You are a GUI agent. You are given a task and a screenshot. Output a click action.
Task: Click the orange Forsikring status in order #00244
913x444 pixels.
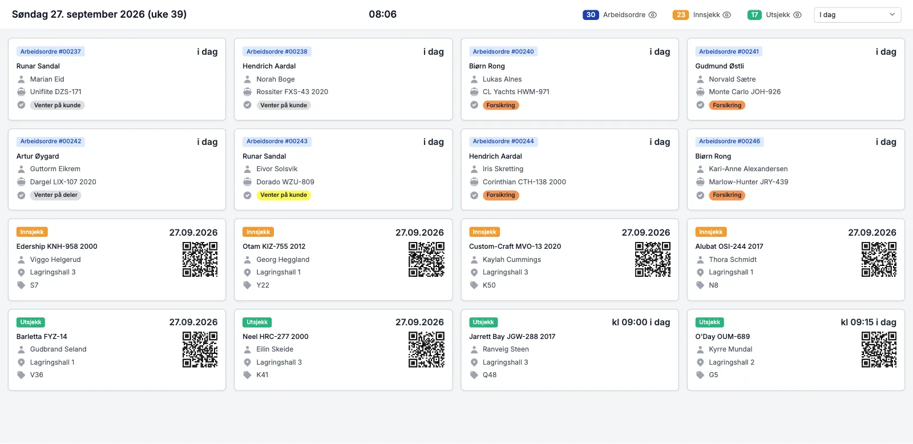(x=500, y=195)
